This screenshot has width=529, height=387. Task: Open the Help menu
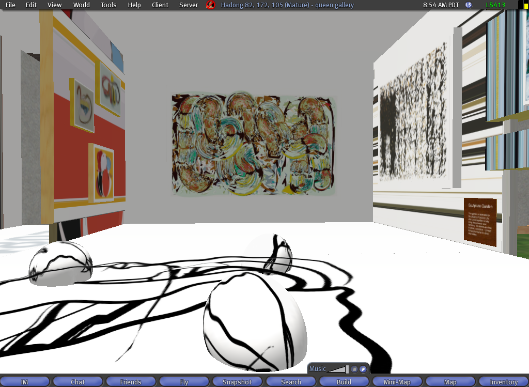pyautogui.click(x=134, y=5)
